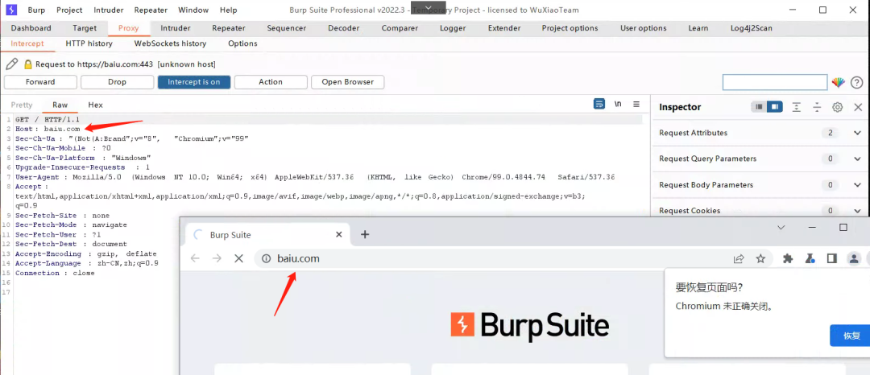This screenshot has height=375, width=870.
Task: Open the Chromium tab search chevron
Action: [x=781, y=228]
